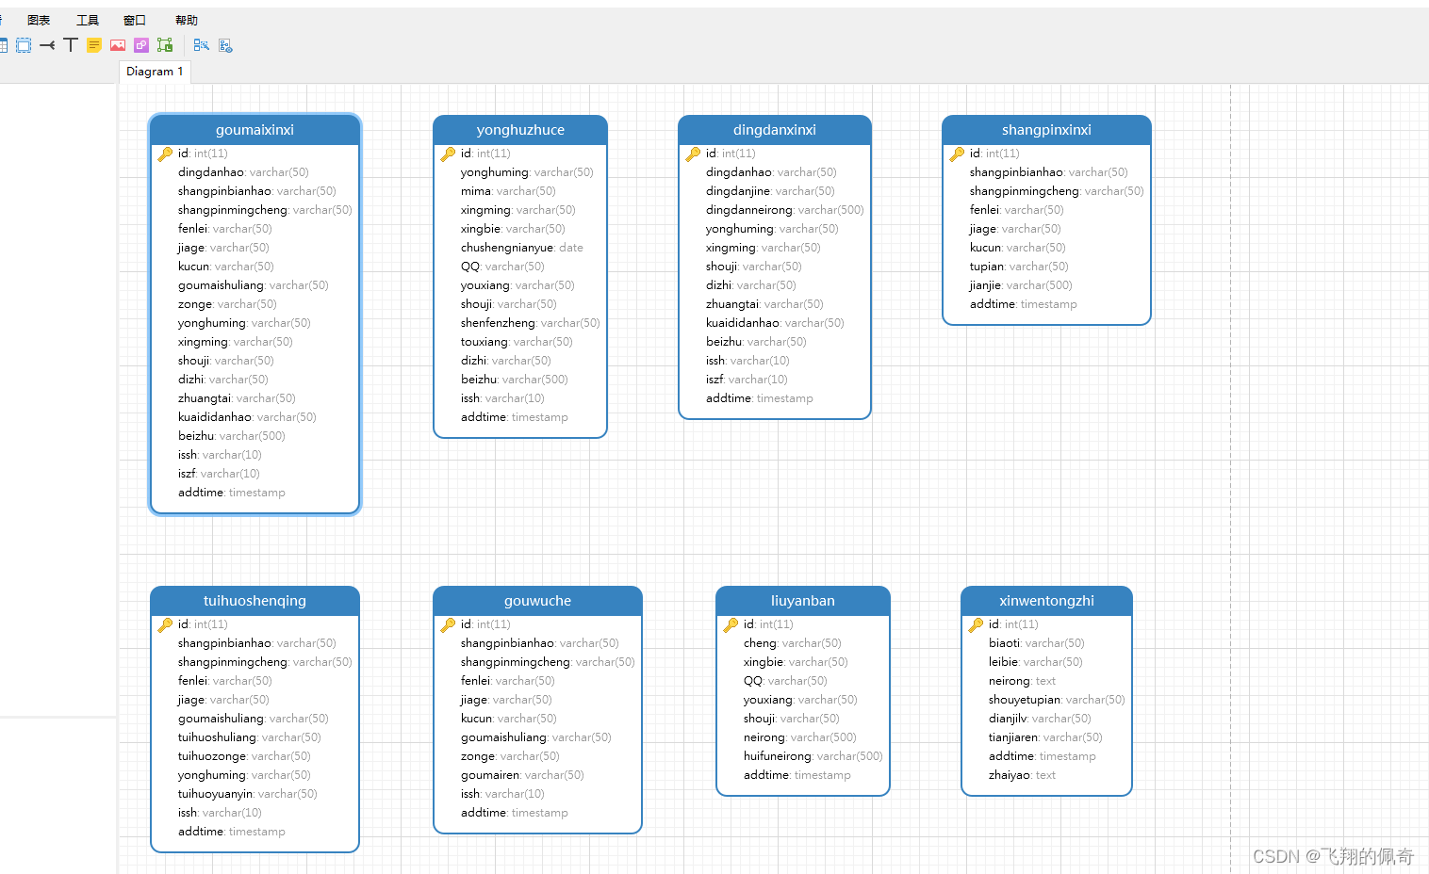The height and width of the screenshot is (874, 1429).
Task: Click primary key icon in gouwuche table
Action: 448,624
